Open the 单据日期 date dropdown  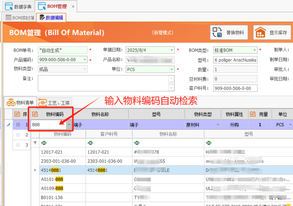pyautogui.click(x=172, y=50)
